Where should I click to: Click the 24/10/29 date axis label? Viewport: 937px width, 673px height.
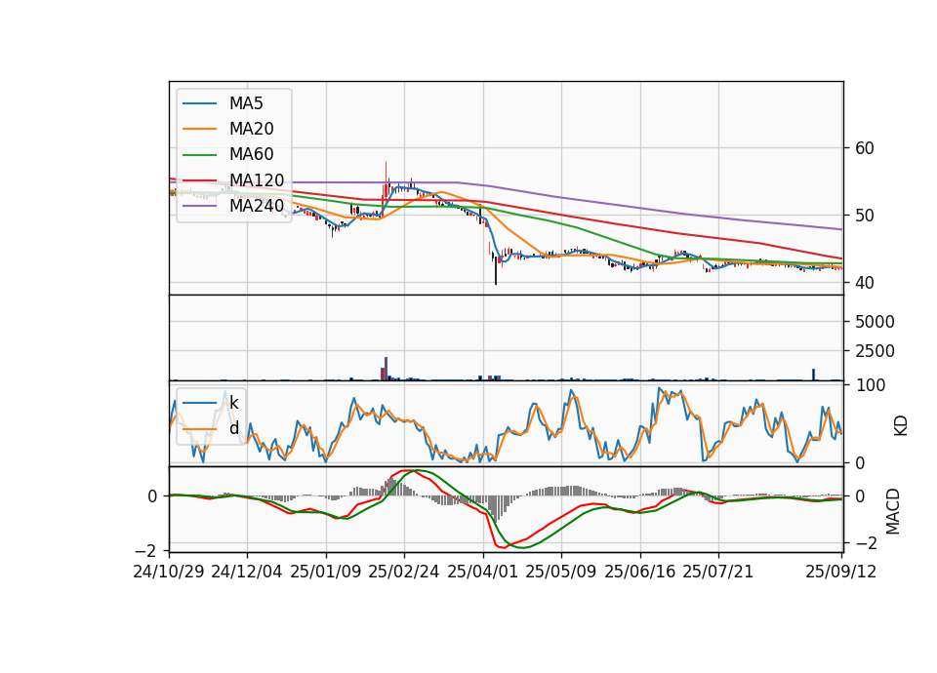[169, 573]
